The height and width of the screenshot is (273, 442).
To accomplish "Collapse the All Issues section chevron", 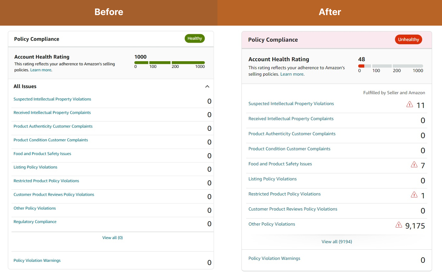I will click(207, 87).
